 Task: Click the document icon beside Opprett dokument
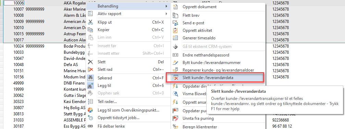coord(175,7)
